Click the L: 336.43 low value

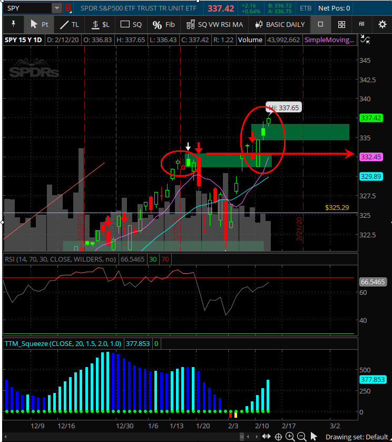pos(163,40)
